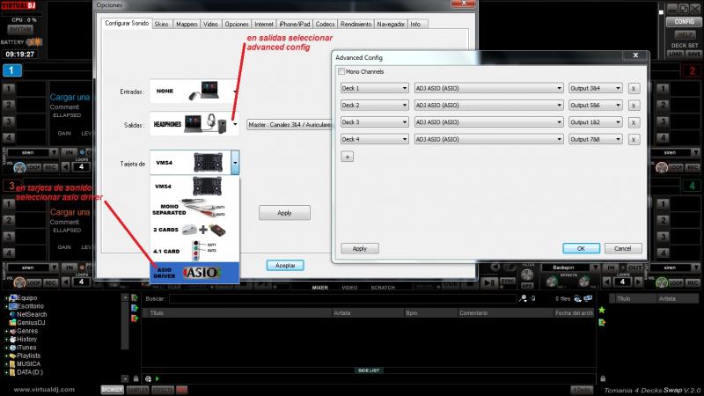Remove the Deck 4 row with its x button
Image resolution: width=704 pixels, height=396 pixels.
click(x=634, y=140)
